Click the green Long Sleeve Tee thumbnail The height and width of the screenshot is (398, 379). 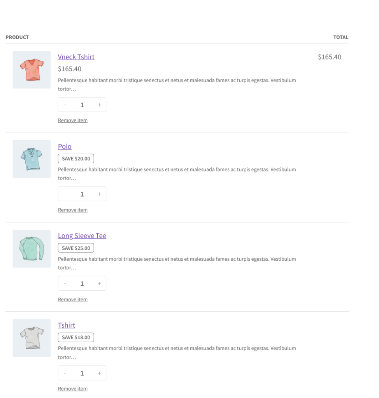[x=32, y=248]
